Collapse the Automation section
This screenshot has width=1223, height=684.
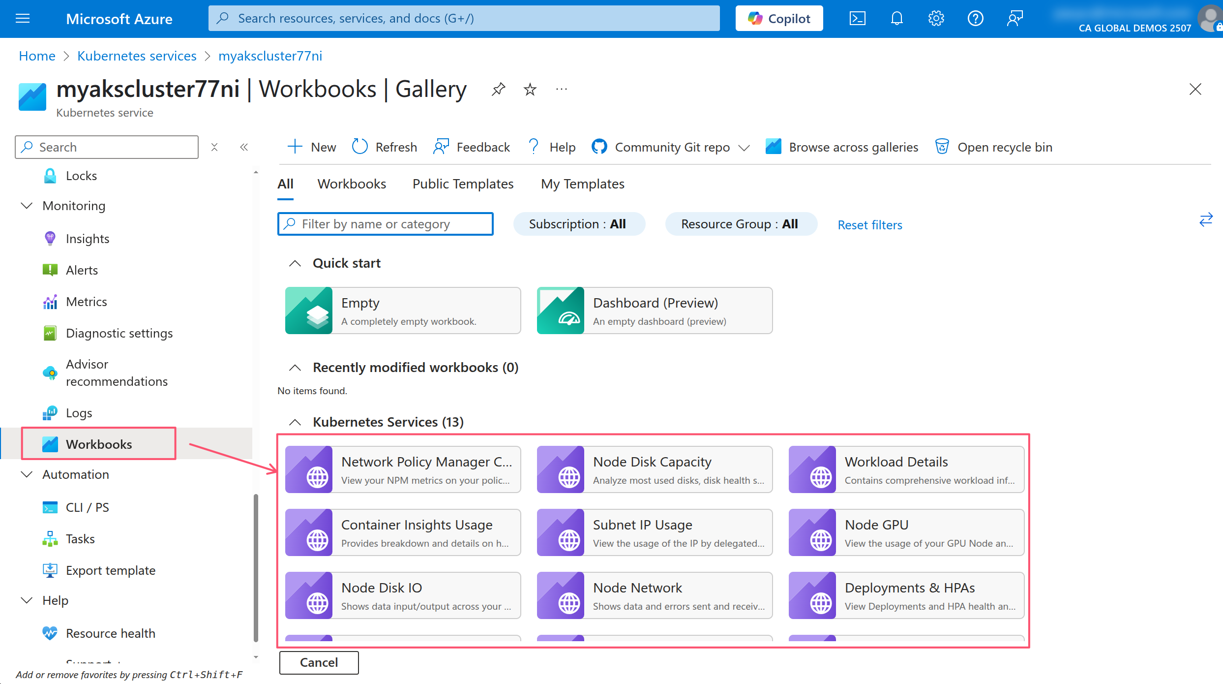[x=27, y=474]
